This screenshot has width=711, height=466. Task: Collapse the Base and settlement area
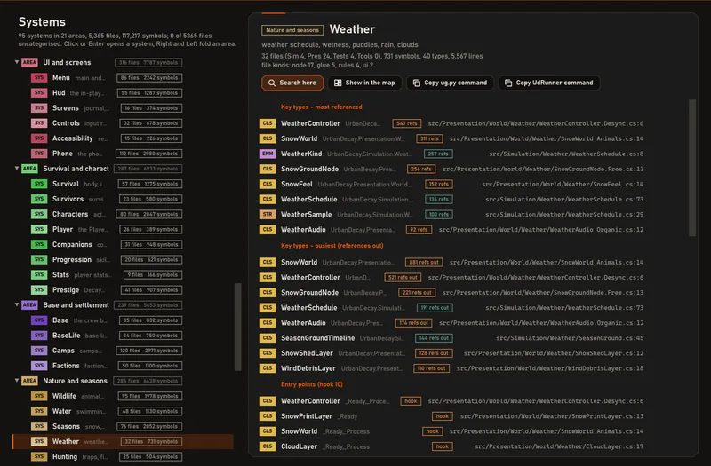17,304
